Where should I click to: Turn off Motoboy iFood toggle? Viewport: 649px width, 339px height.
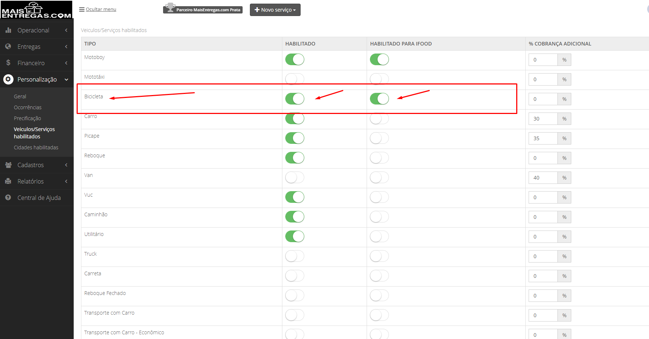pyautogui.click(x=379, y=59)
